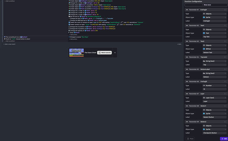Screen dimensions: 228x141
Task: Click the Add... link at right of events
Action: pos(179,44)
